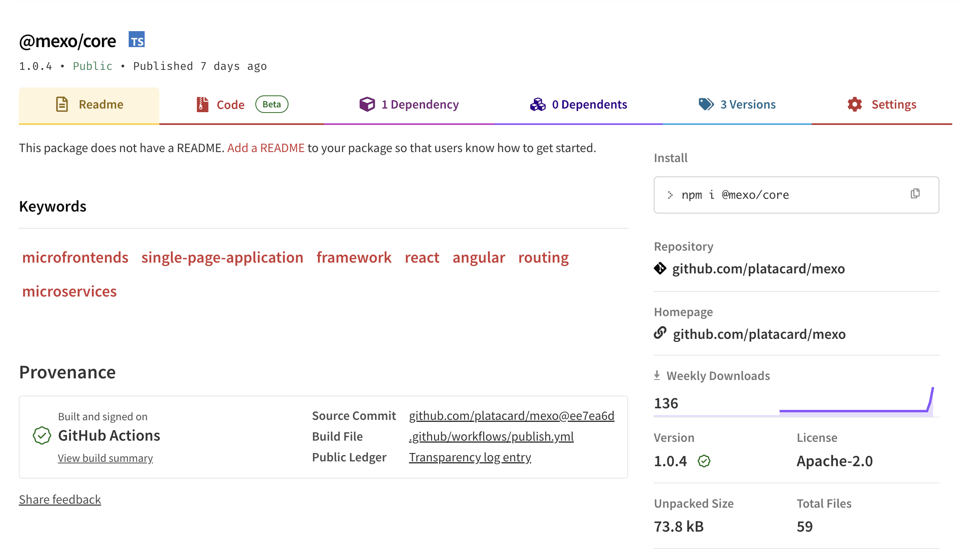Click the Share feedback link
Screen dimensions: 971x550
click(60, 499)
